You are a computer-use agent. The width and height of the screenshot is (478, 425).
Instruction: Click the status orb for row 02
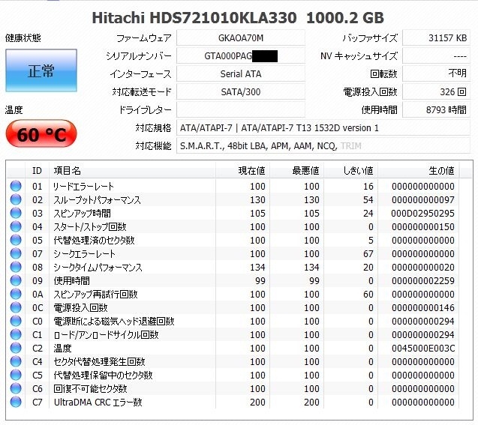pyautogui.click(x=16, y=199)
